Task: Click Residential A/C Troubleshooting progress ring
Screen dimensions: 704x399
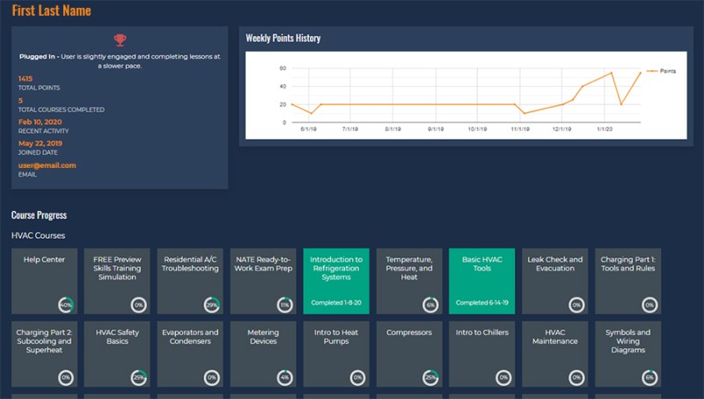Action: [x=211, y=305]
